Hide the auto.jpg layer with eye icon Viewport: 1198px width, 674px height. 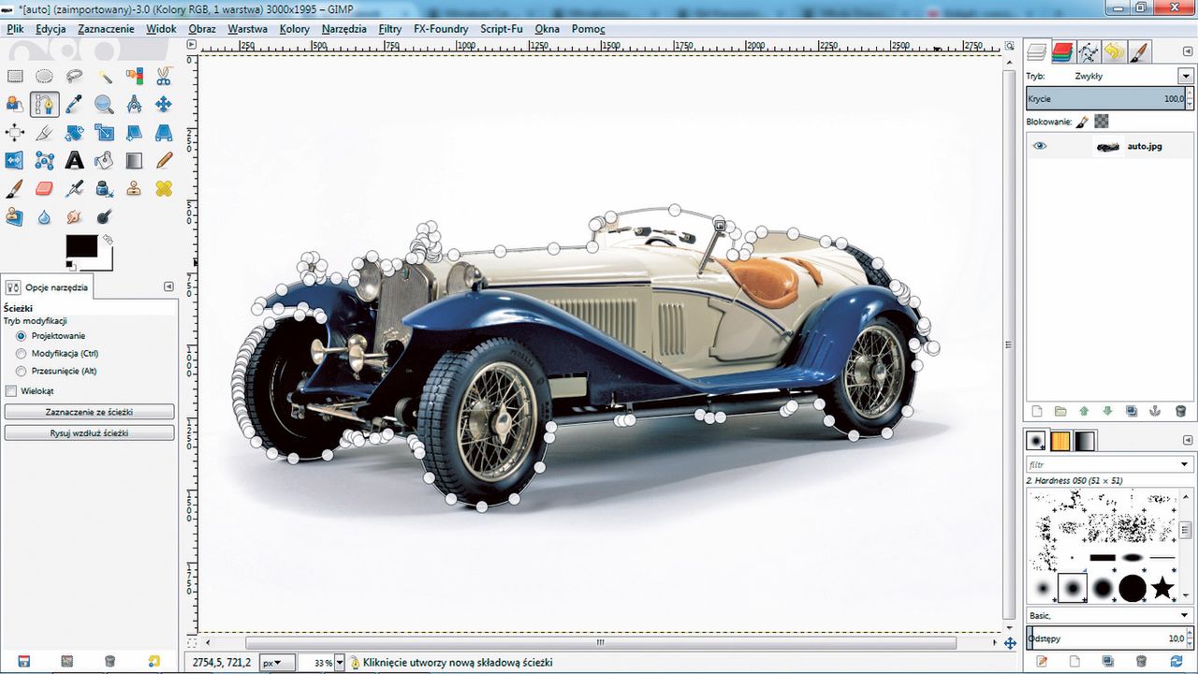click(1040, 146)
